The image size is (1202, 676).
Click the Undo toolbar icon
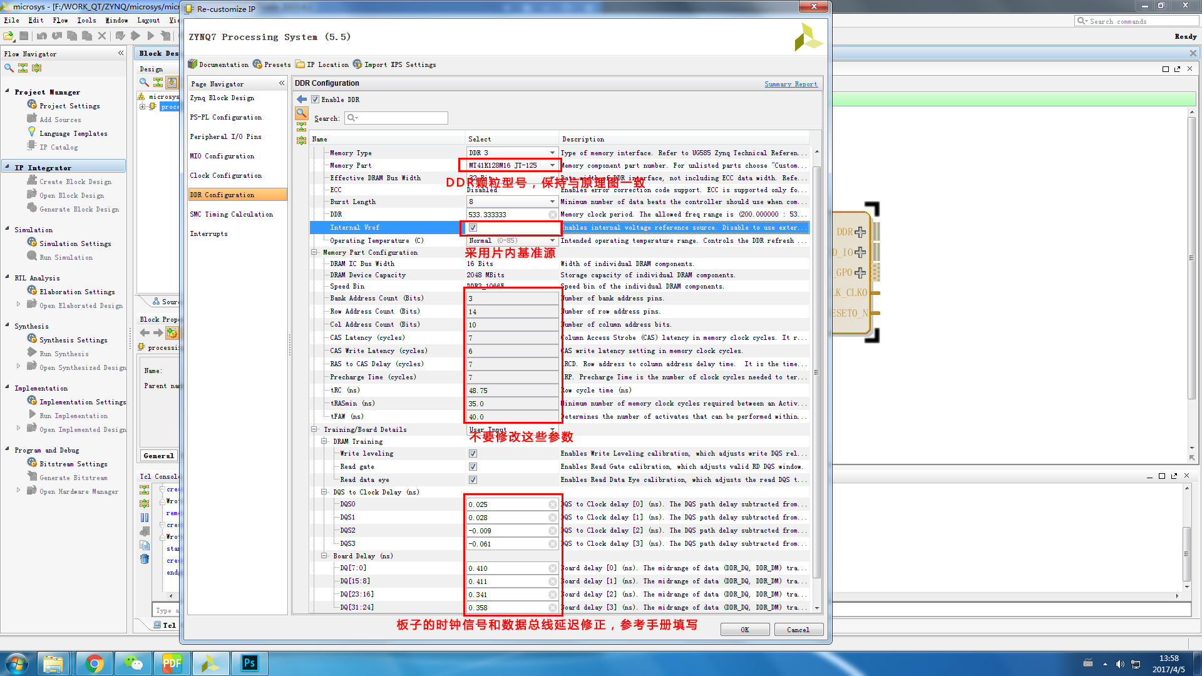[42, 36]
